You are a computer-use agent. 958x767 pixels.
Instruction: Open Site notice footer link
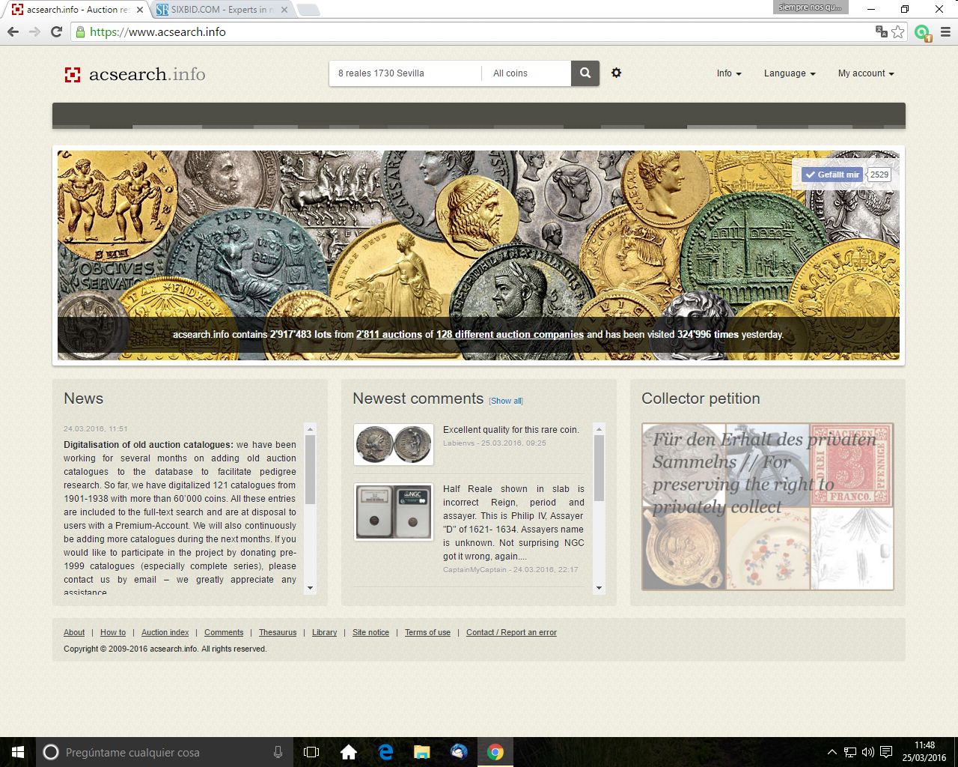click(x=370, y=632)
